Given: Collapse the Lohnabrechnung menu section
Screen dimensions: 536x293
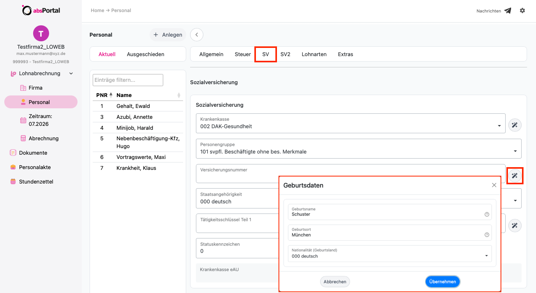Looking at the screenshot, I should click(x=71, y=73).
